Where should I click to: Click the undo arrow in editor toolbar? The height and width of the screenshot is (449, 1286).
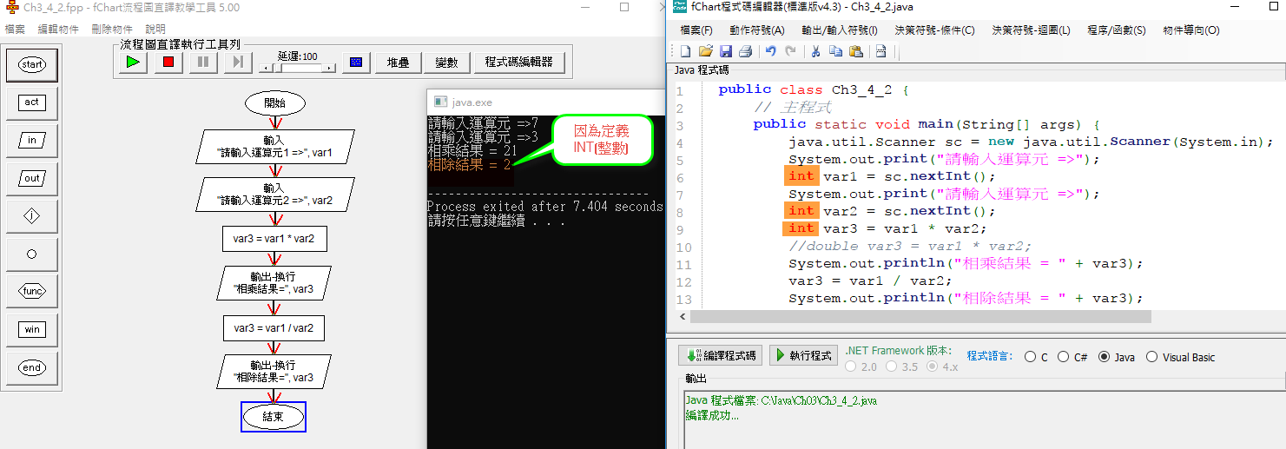coord(770,51)
